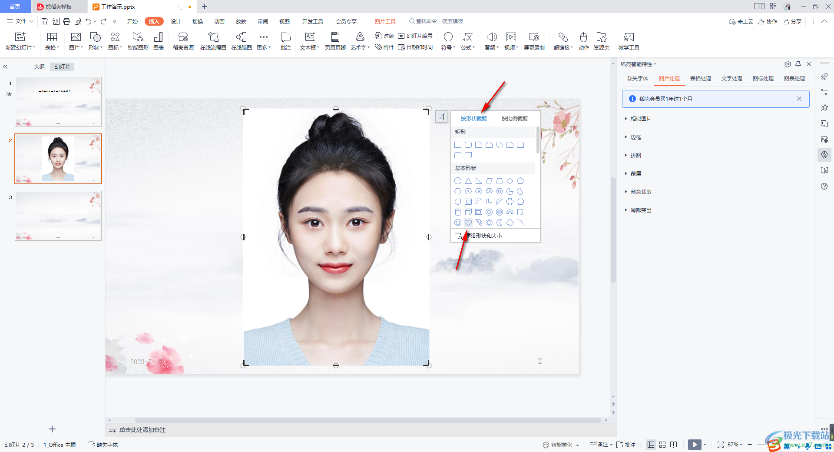Open the Action (动作) settings
The width and height of the screenshot is (834, 452).
(x=584, y=41)
